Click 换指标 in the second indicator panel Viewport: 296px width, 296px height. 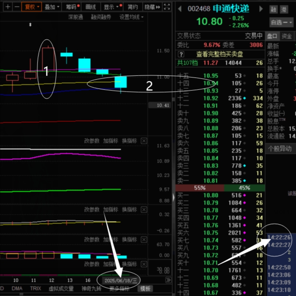[130, 210]
